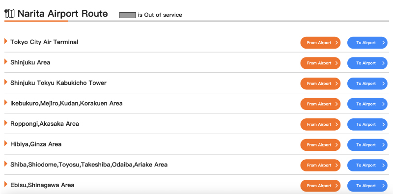Click From Airport for Ikebukuro,Mejiro,Kudan,Korakuen Area
Screen dimensions: 393x194
pos(320,104)
